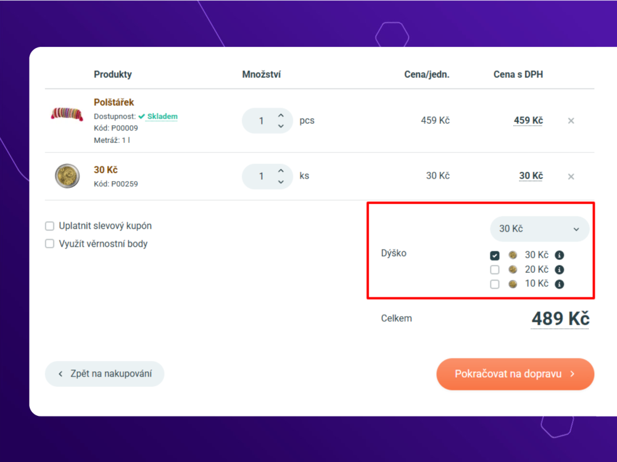The width and height of the screenshot is (617, 462).
Task: Click the coin icon beside 10 Kč option
Action: (x=513, y=284)
